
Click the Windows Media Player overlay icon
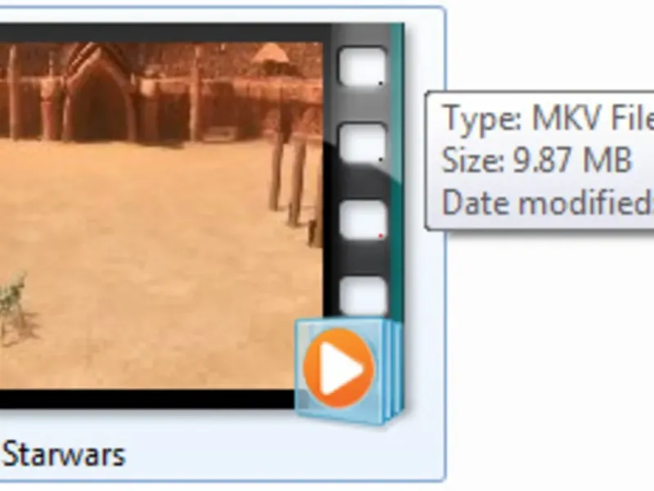click(348, 371)
